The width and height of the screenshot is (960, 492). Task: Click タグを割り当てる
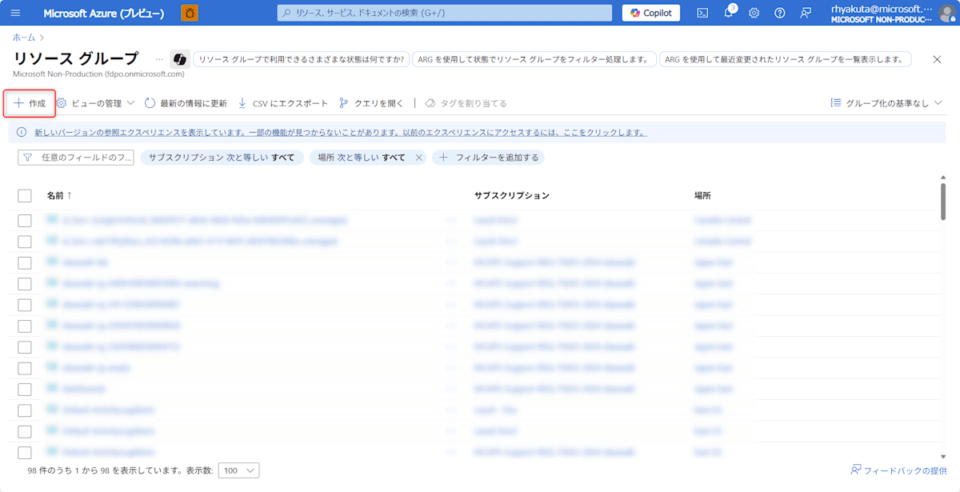click(466, 103)
